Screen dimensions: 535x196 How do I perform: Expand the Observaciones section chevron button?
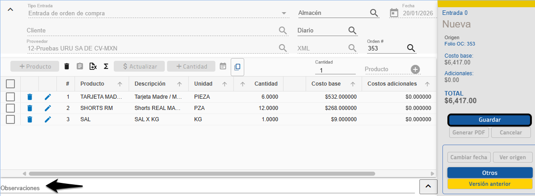coord(428,186)
